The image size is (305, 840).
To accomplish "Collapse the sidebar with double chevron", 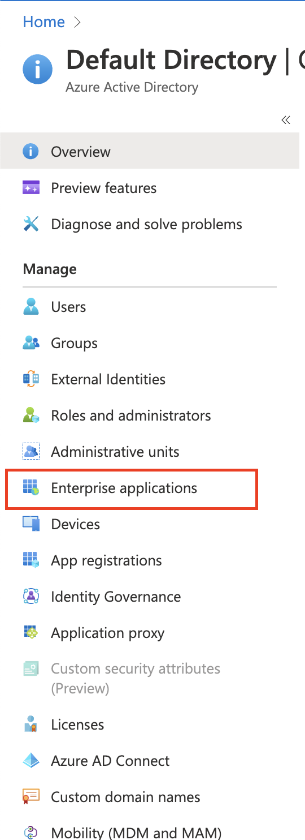I will click(x=286, y=120).
